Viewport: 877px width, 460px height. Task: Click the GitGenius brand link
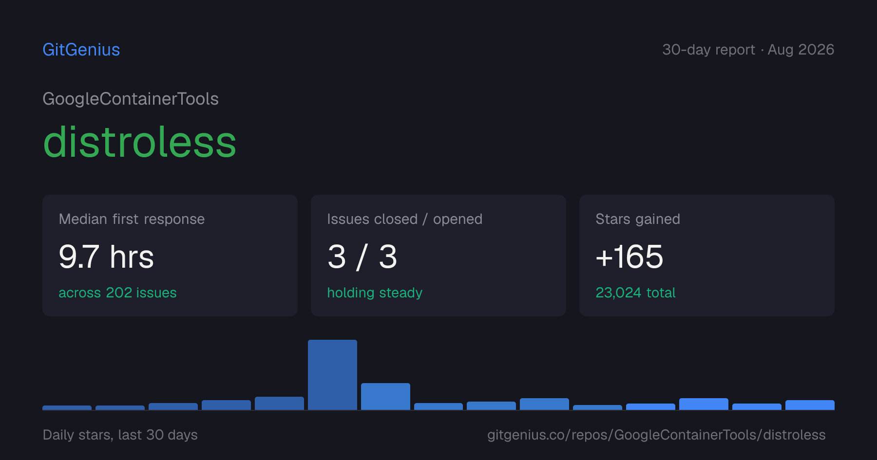click(81, 50)
